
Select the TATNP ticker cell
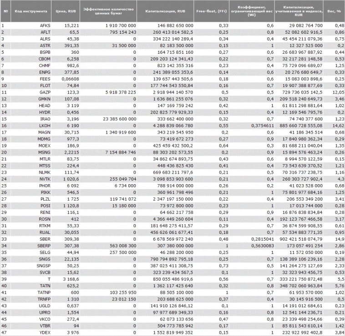(31, 292)
